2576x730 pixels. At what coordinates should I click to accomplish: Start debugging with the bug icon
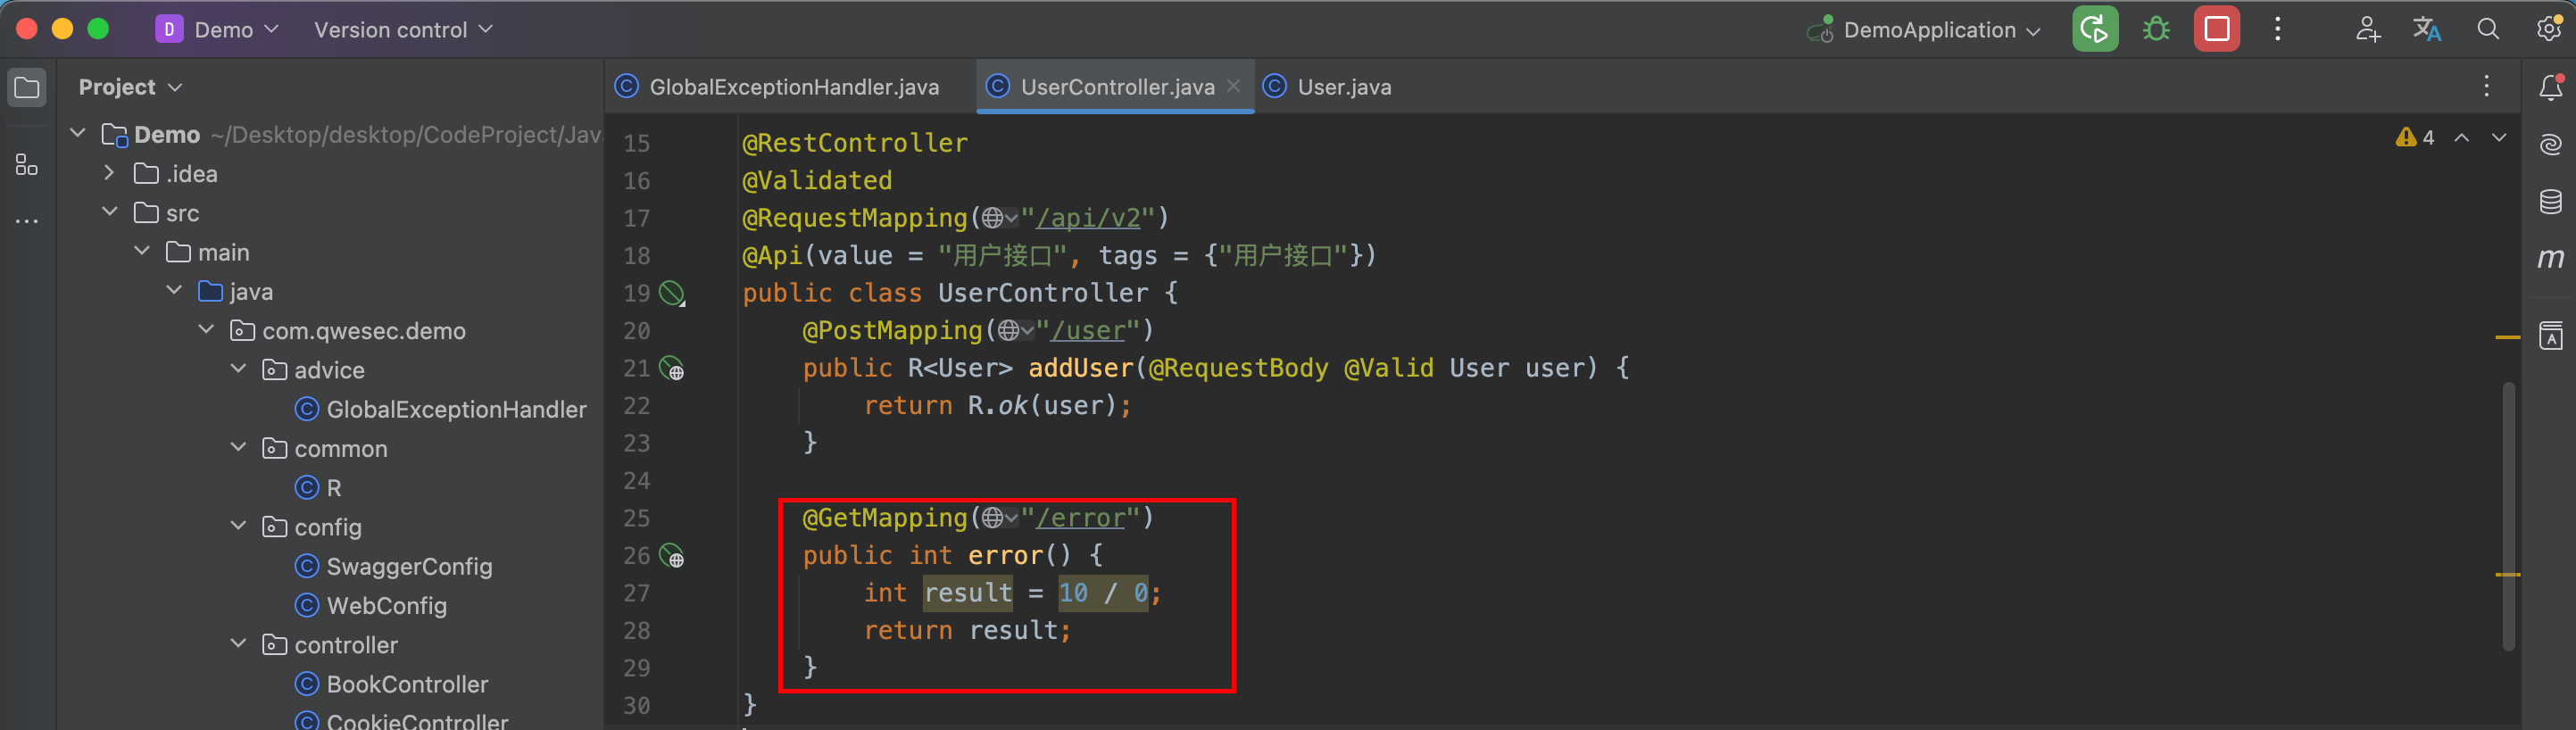(2155, 29)
